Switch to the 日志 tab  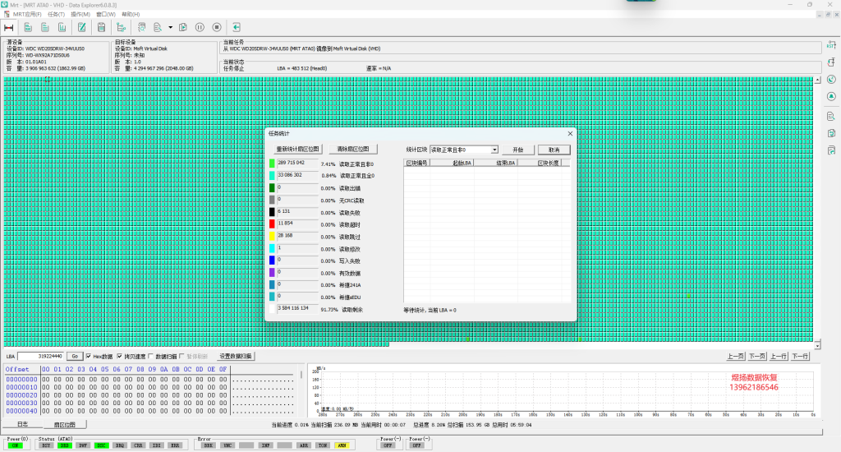pyautogui.click(x=22, y=424)
